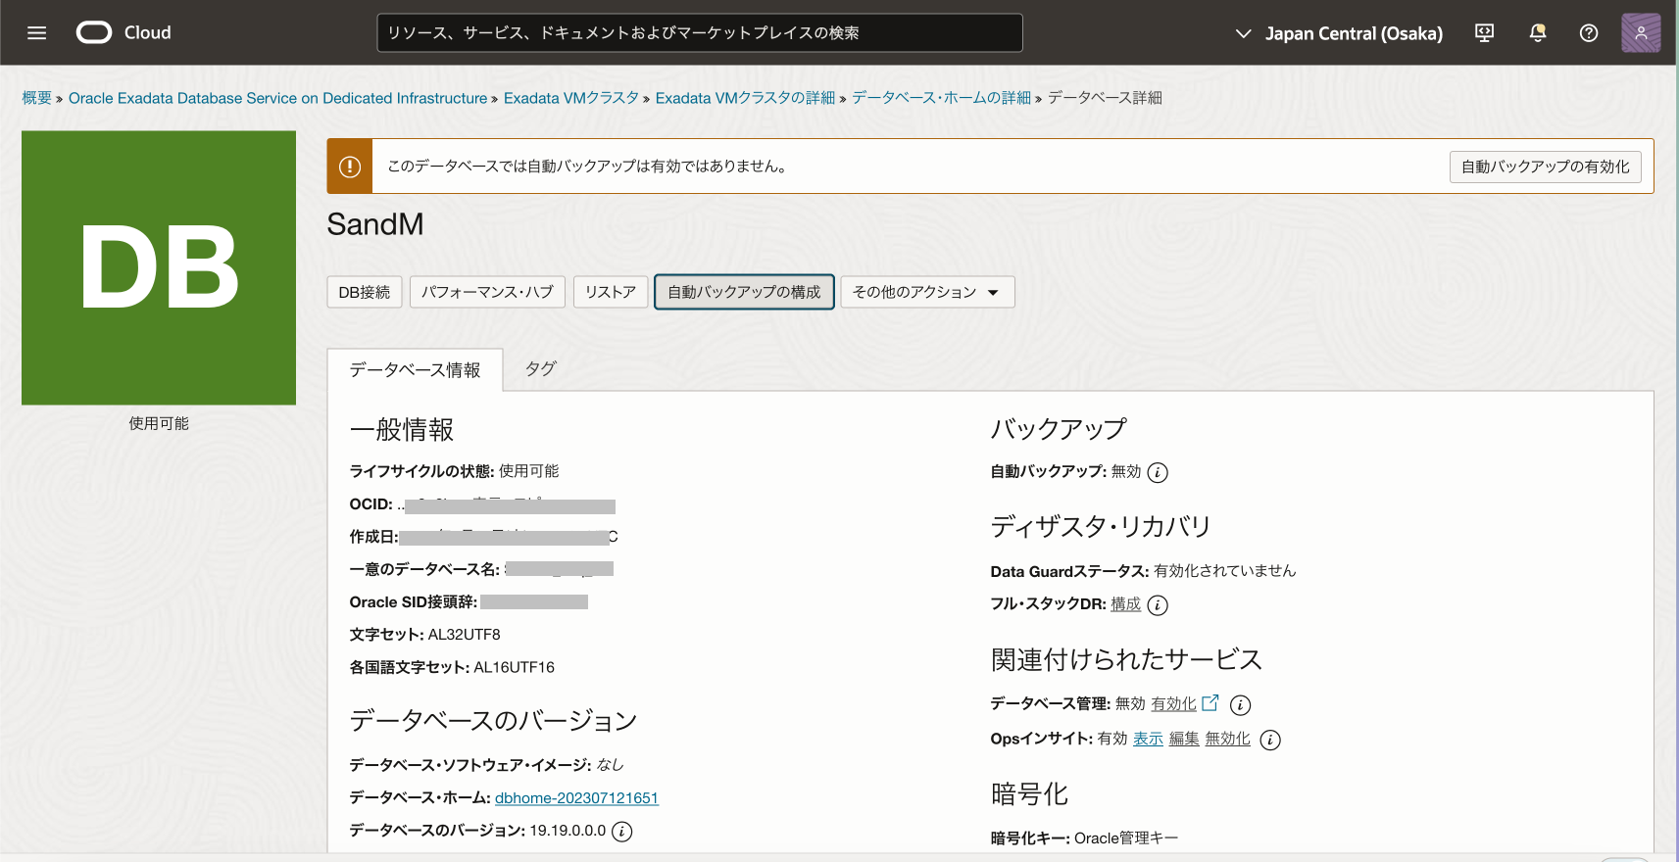Image resolution: width=1679 pixels, height=862 pixels.
Task: Click info icon beside フル・スタックDR
Action: tap(1158, 605)
